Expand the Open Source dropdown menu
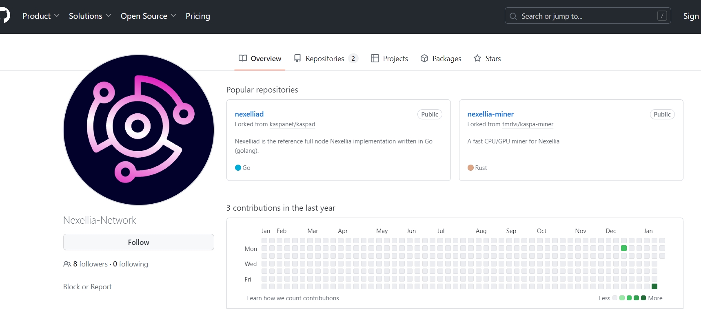Viewport: 701px width, 317px height. 148,16
